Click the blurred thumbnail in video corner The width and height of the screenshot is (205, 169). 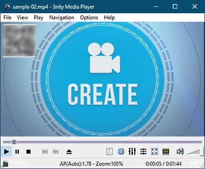(19, 41)
